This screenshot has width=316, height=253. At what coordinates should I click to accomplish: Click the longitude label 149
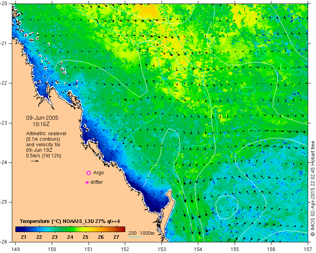pos(15,249)
